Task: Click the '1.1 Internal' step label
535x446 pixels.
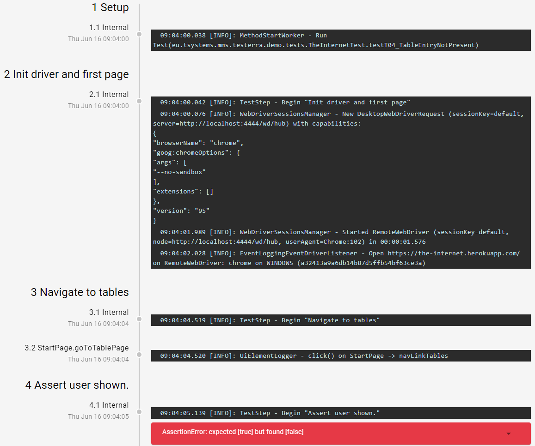Action: [109, 27]
